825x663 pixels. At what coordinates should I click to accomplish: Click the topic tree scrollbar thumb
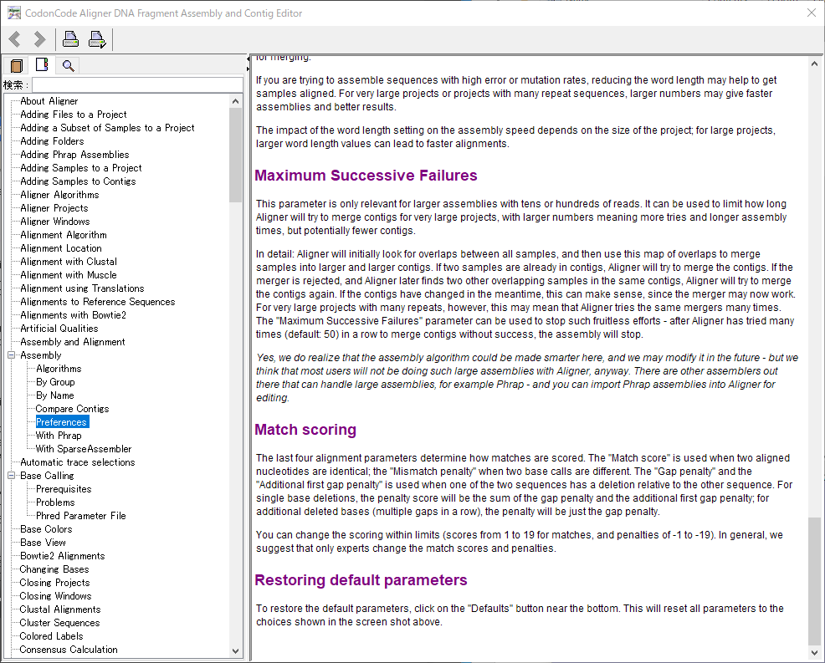(x=235, y=155)
